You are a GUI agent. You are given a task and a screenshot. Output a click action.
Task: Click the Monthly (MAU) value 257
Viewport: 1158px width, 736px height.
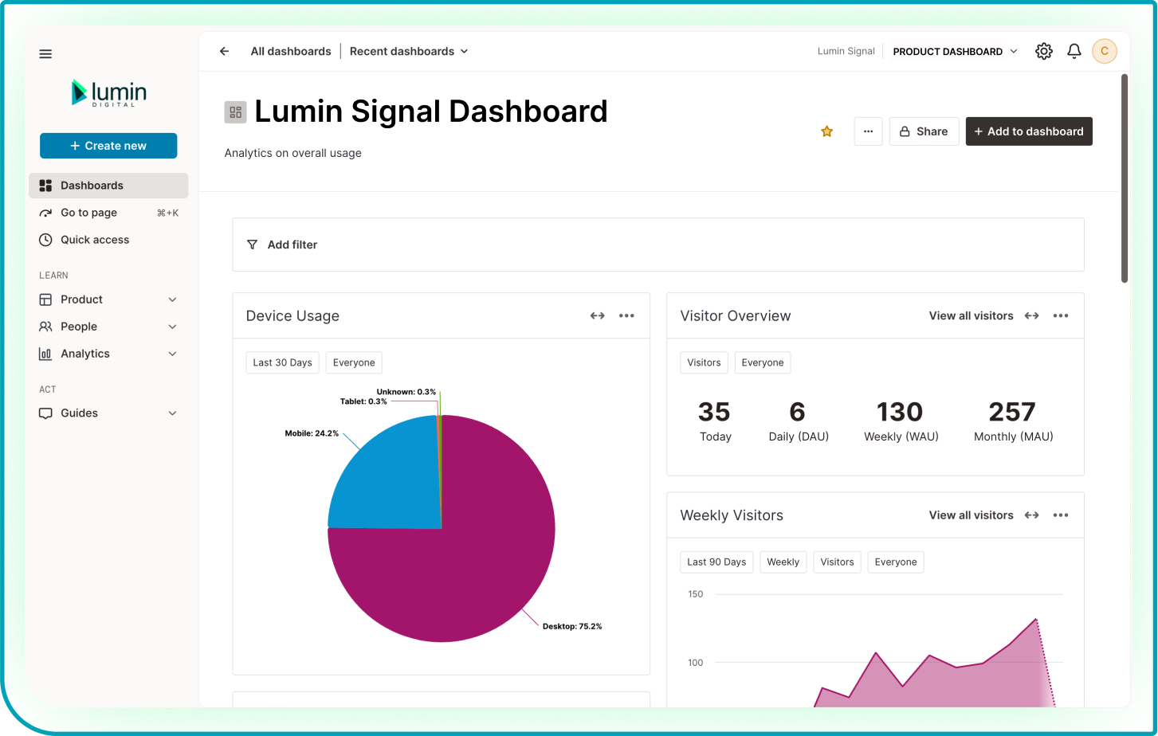(1012, 412)
